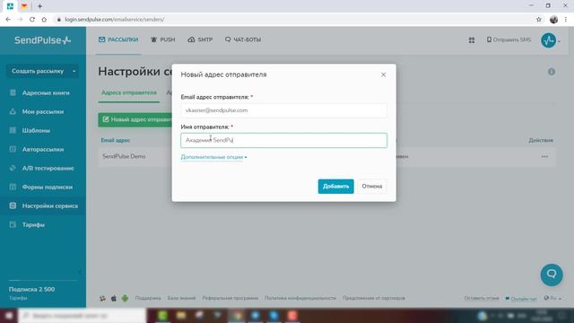This screenshot has height=323, width=574.
Task: Click the browser home button
Action: click(x=44, y=20)
